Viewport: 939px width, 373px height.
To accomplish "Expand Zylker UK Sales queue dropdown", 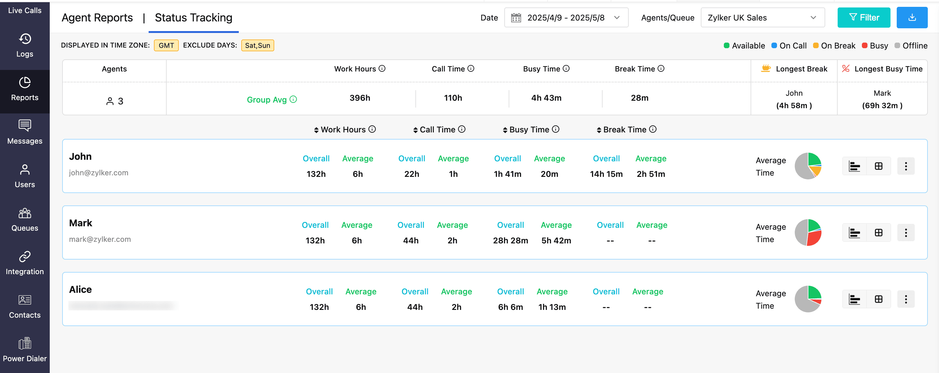I will coord(762,17).
